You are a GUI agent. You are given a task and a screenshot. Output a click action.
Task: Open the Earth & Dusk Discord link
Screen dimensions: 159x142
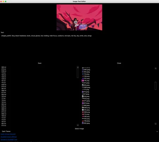[8, 134]
